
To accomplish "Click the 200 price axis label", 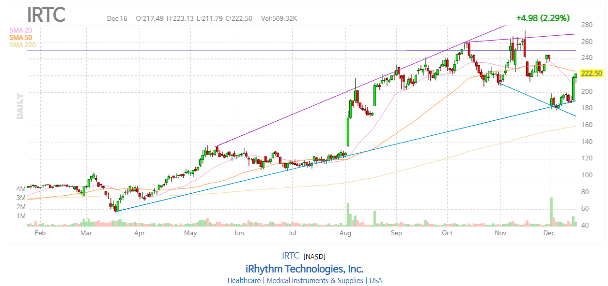I will tap(587, 92).
